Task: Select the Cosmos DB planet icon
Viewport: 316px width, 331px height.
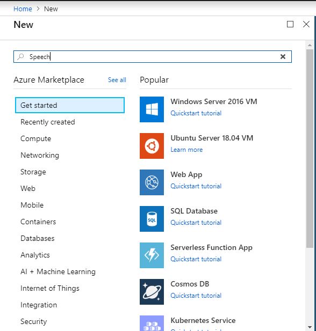Action: point(152,292)
